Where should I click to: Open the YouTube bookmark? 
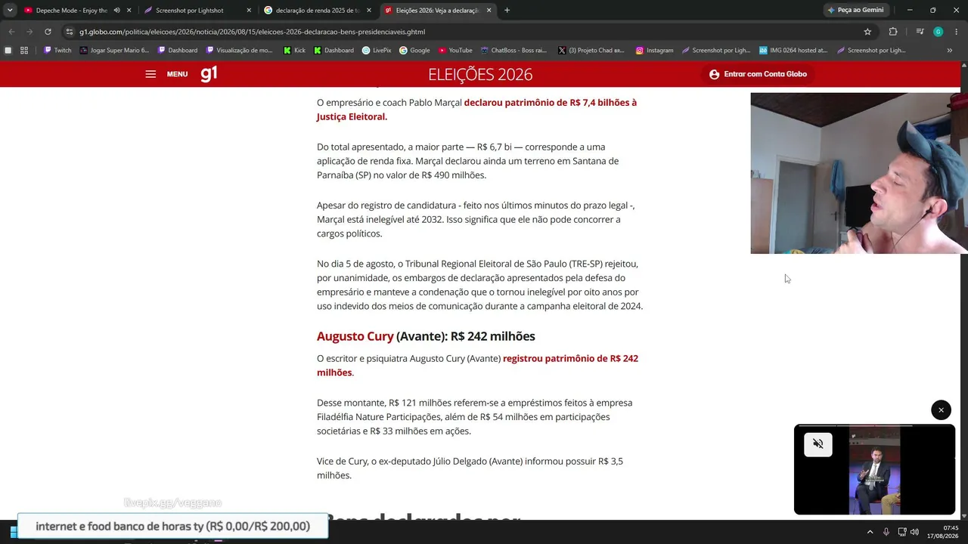pyautogui.click(x=455, y=51)
